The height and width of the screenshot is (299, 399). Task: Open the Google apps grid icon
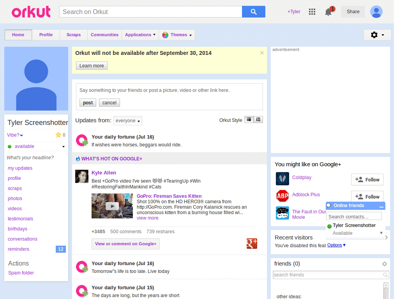(x=312, y=12)
